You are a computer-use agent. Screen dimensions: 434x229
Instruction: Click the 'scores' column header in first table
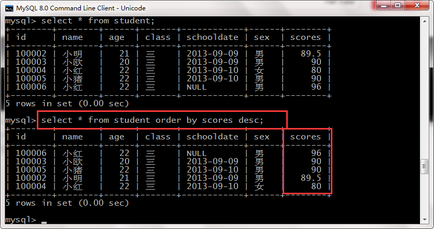click(305, 37)
